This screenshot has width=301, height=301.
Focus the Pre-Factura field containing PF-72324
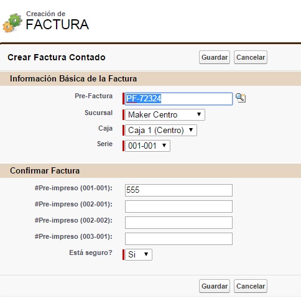click(x=178, y=99)
